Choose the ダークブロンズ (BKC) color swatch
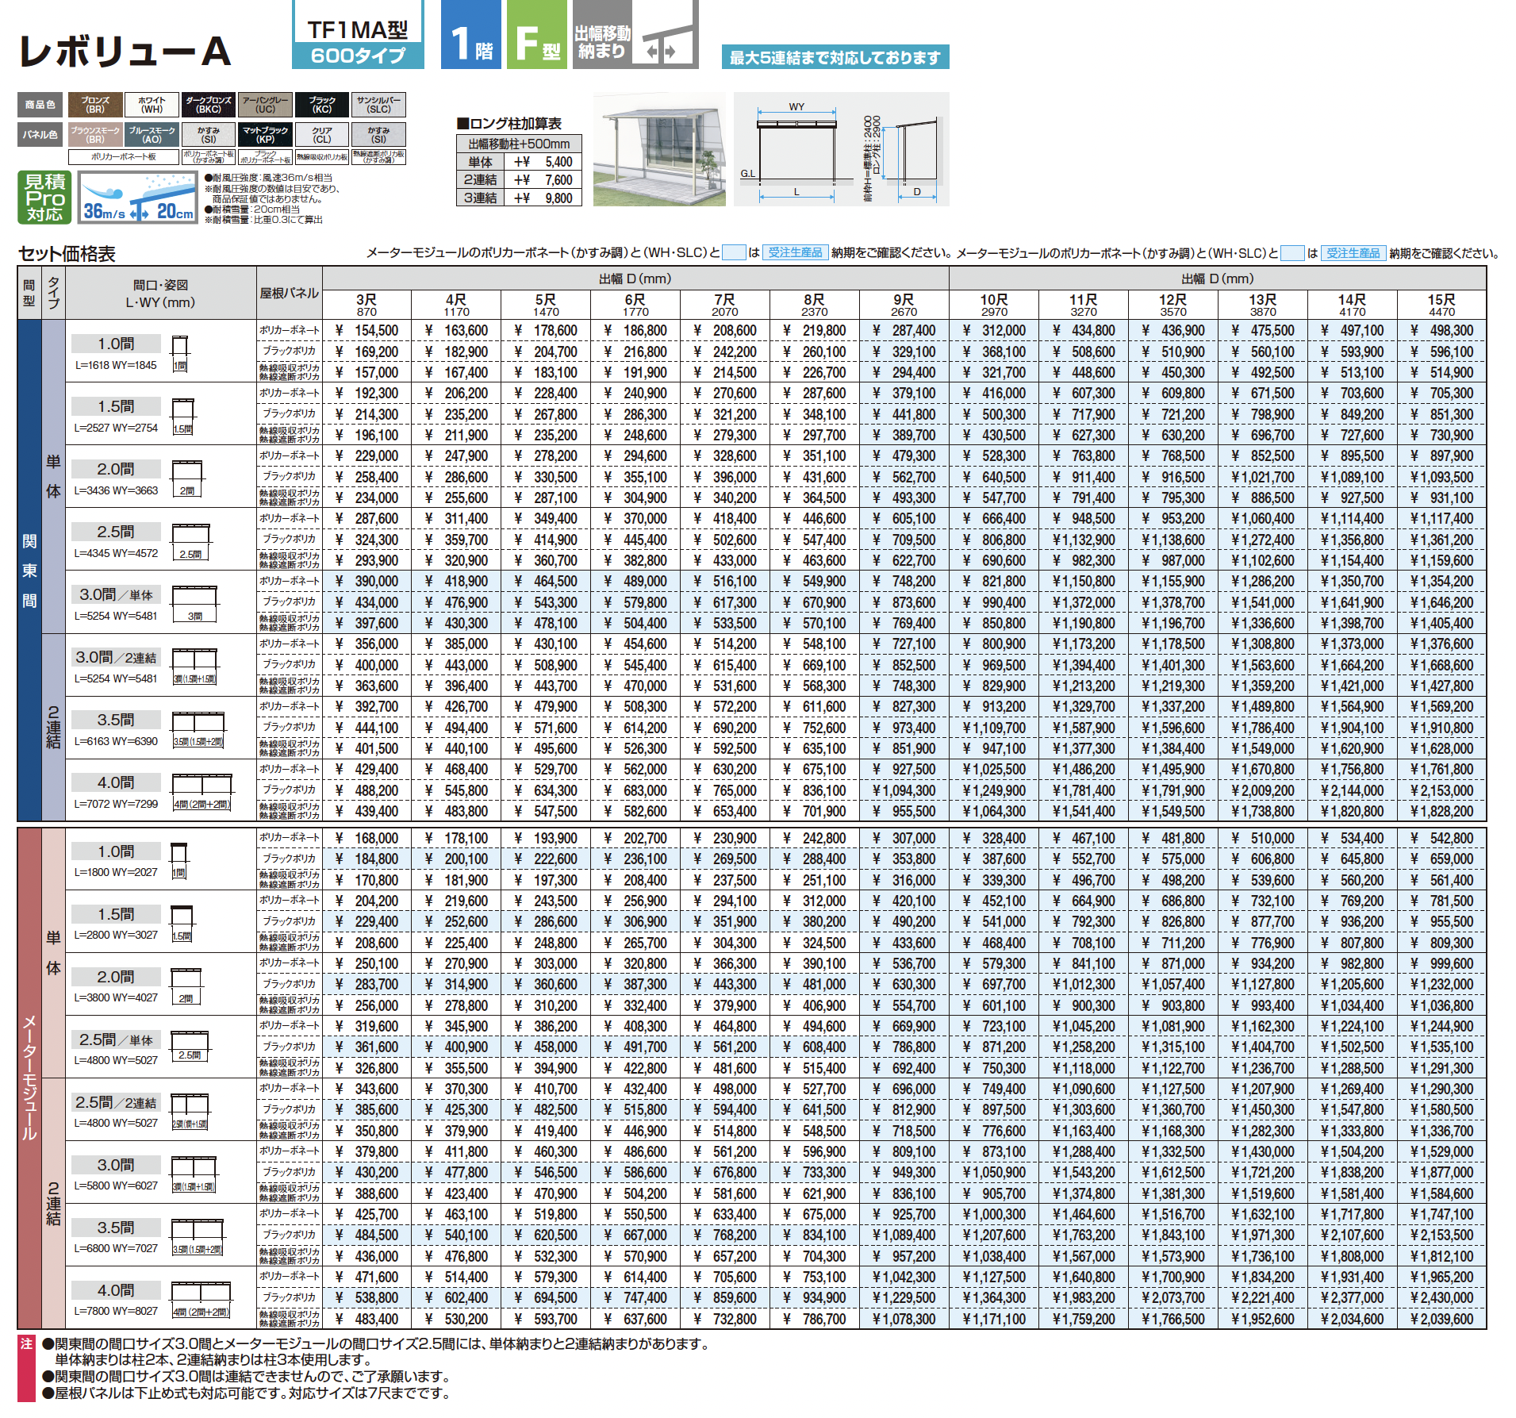This screenshot has width=1516, height=1418. [209, 105]
